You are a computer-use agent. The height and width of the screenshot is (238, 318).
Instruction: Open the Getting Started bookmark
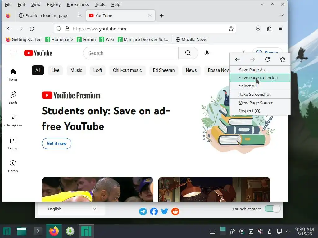tap(24, 39)
